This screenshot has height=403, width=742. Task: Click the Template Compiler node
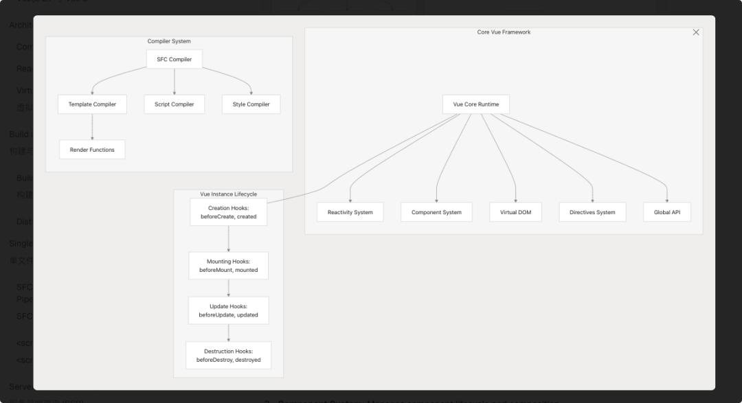92,104
